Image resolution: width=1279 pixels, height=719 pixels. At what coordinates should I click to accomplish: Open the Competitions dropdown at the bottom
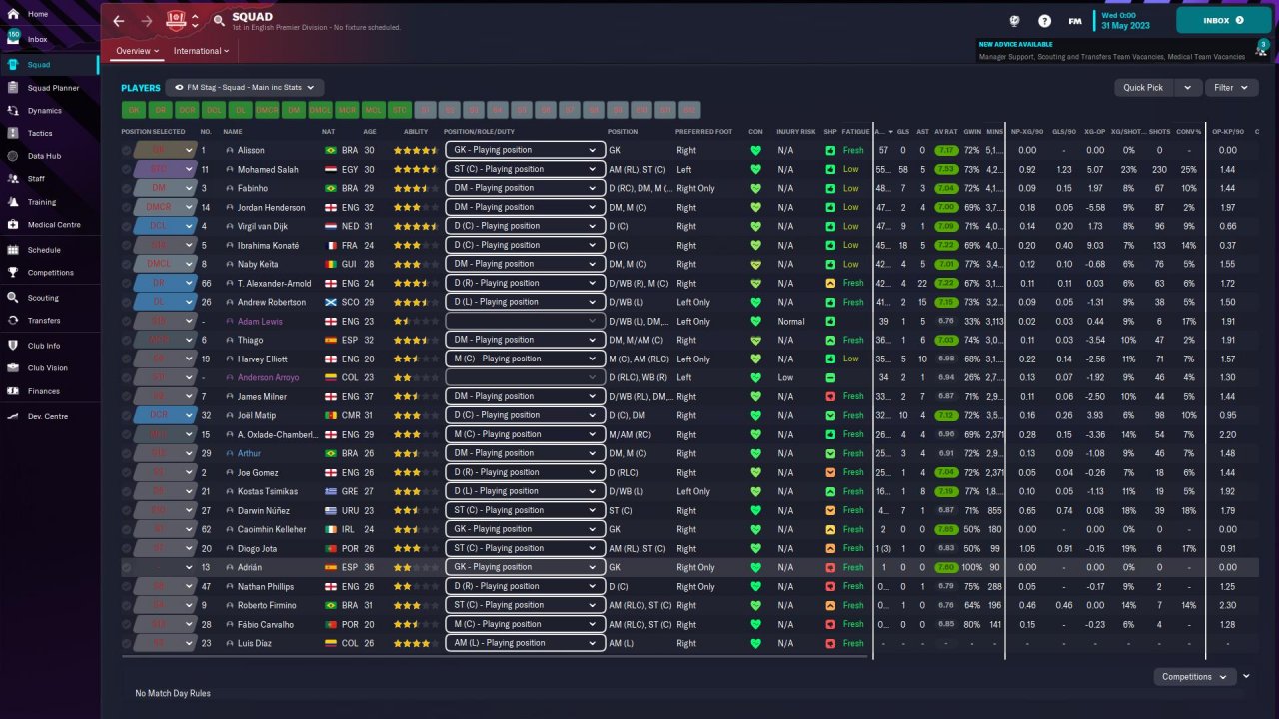pyautogui.click(x=1194, y=677)
